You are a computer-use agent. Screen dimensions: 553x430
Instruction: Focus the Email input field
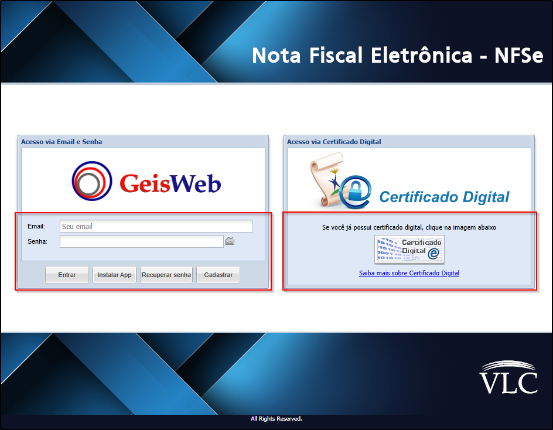(x=156, y=226)
